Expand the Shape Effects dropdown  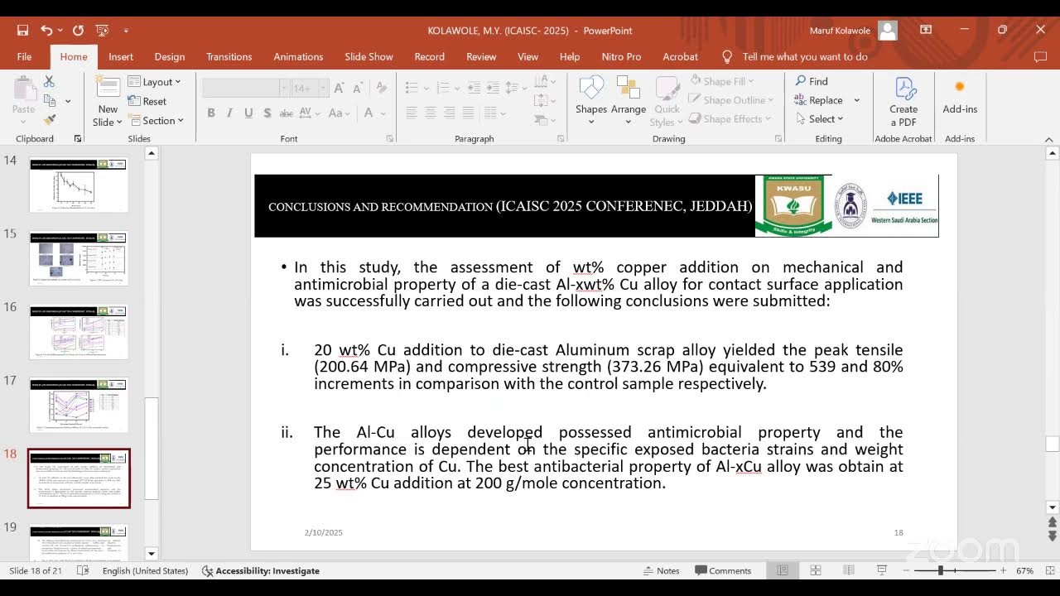coord(768,119)
